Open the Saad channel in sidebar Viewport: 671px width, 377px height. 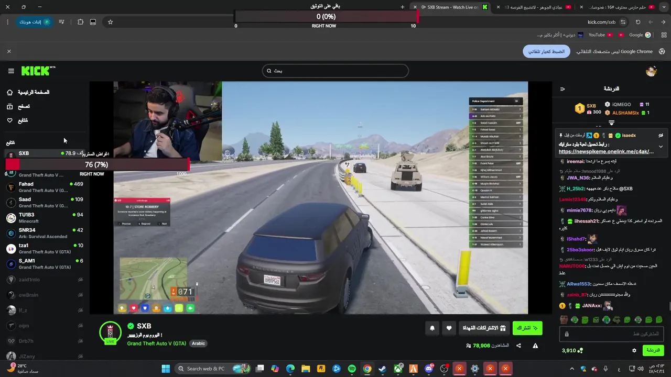pyautogui.click(x=45, y=202)
